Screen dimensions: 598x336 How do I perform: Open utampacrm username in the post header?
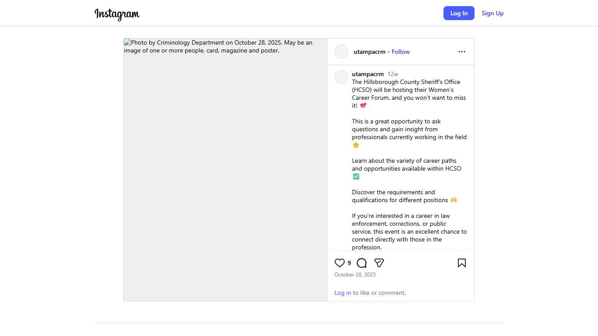369,52
